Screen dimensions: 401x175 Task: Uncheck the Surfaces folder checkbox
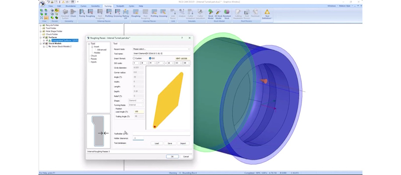point(44,37)
